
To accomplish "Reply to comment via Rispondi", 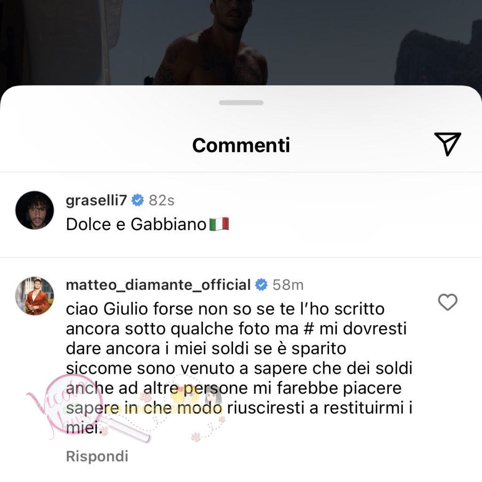I will tap(97, 456).
